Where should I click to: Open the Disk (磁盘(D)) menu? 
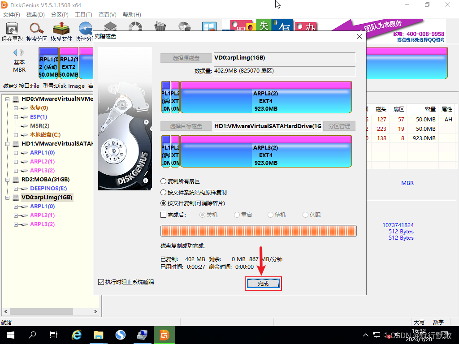click(x=36, y=15)
